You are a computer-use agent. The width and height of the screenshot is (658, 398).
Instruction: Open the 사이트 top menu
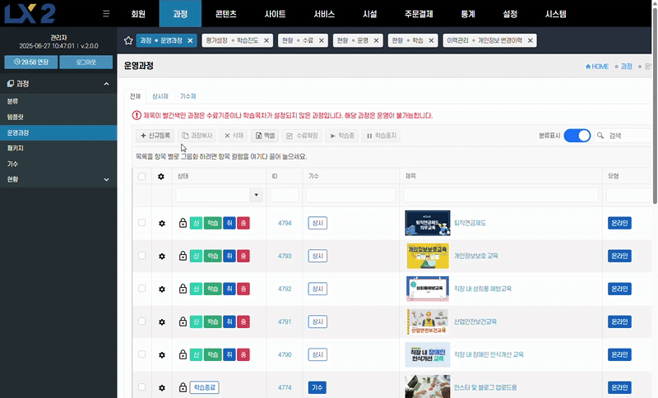[275, 14]
